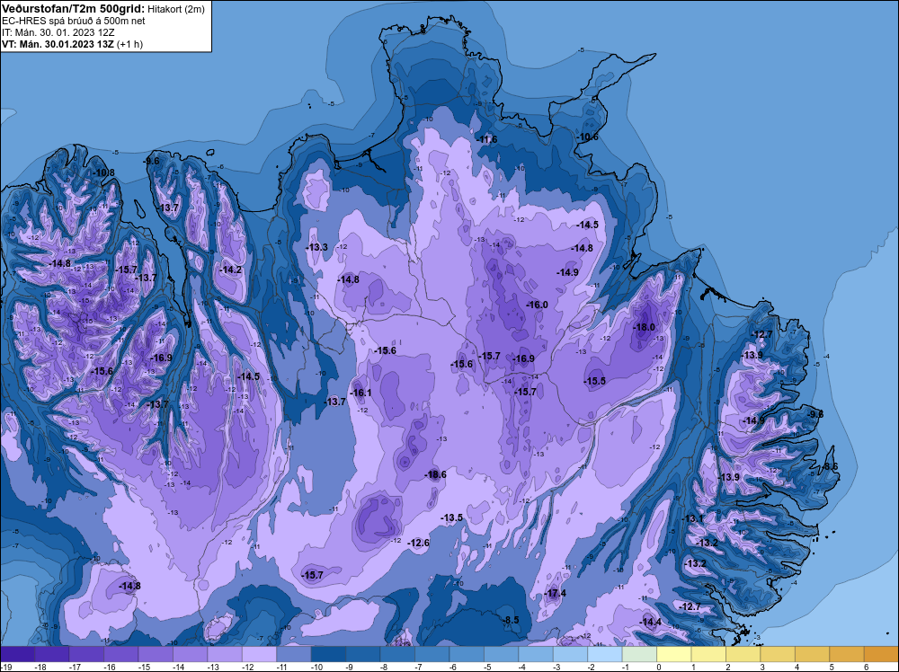This screenshot has height=672, width=899.
Task: Click the legend color swatch labeled -7
Action: 432,654
